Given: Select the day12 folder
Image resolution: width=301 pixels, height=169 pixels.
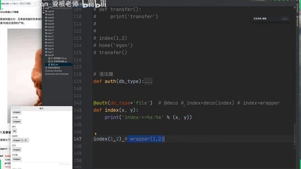Looking at the screenshot, I should (x=49, y=37).
